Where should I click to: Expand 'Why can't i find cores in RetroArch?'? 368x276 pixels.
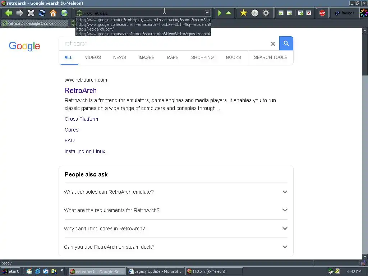176,229
